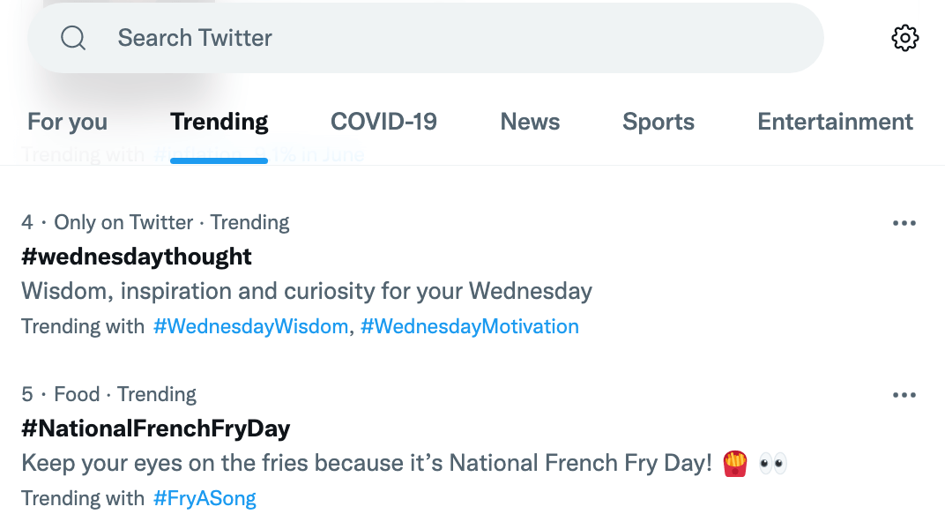
Task: Switch to the Entertainment tab
Action: coord(835,122)
